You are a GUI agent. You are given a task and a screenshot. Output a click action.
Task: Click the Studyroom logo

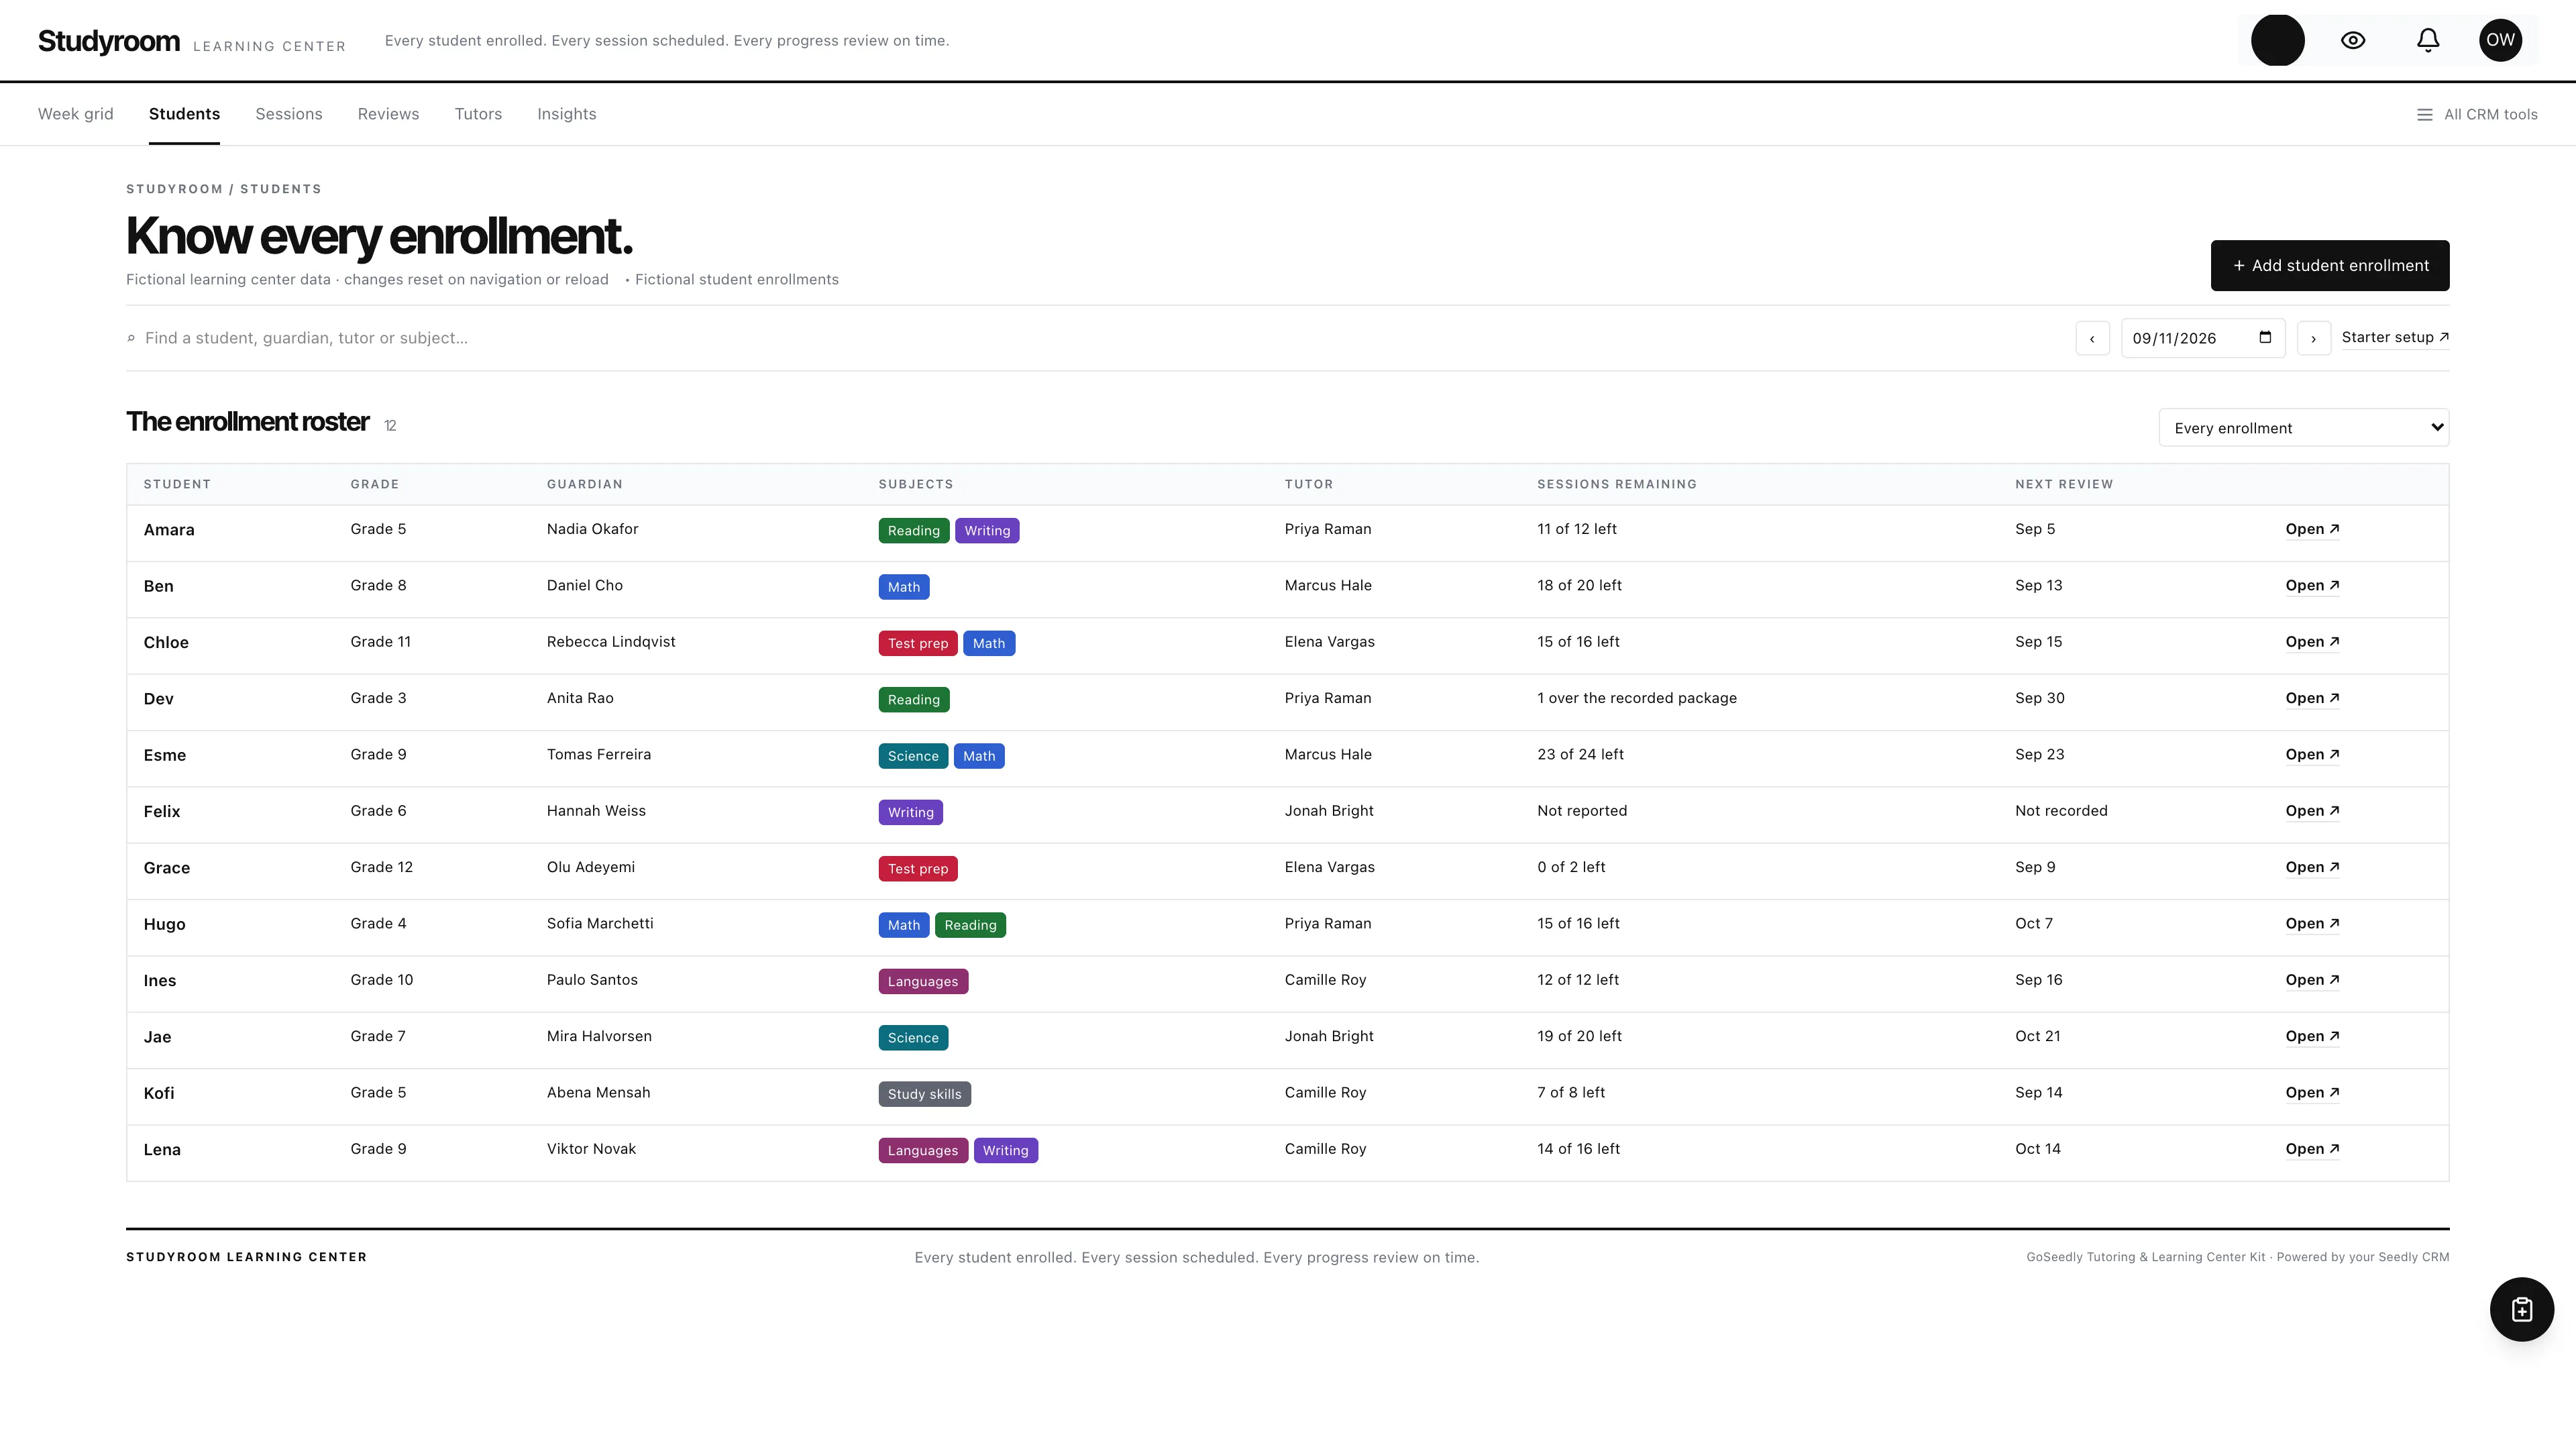point(109,41)
